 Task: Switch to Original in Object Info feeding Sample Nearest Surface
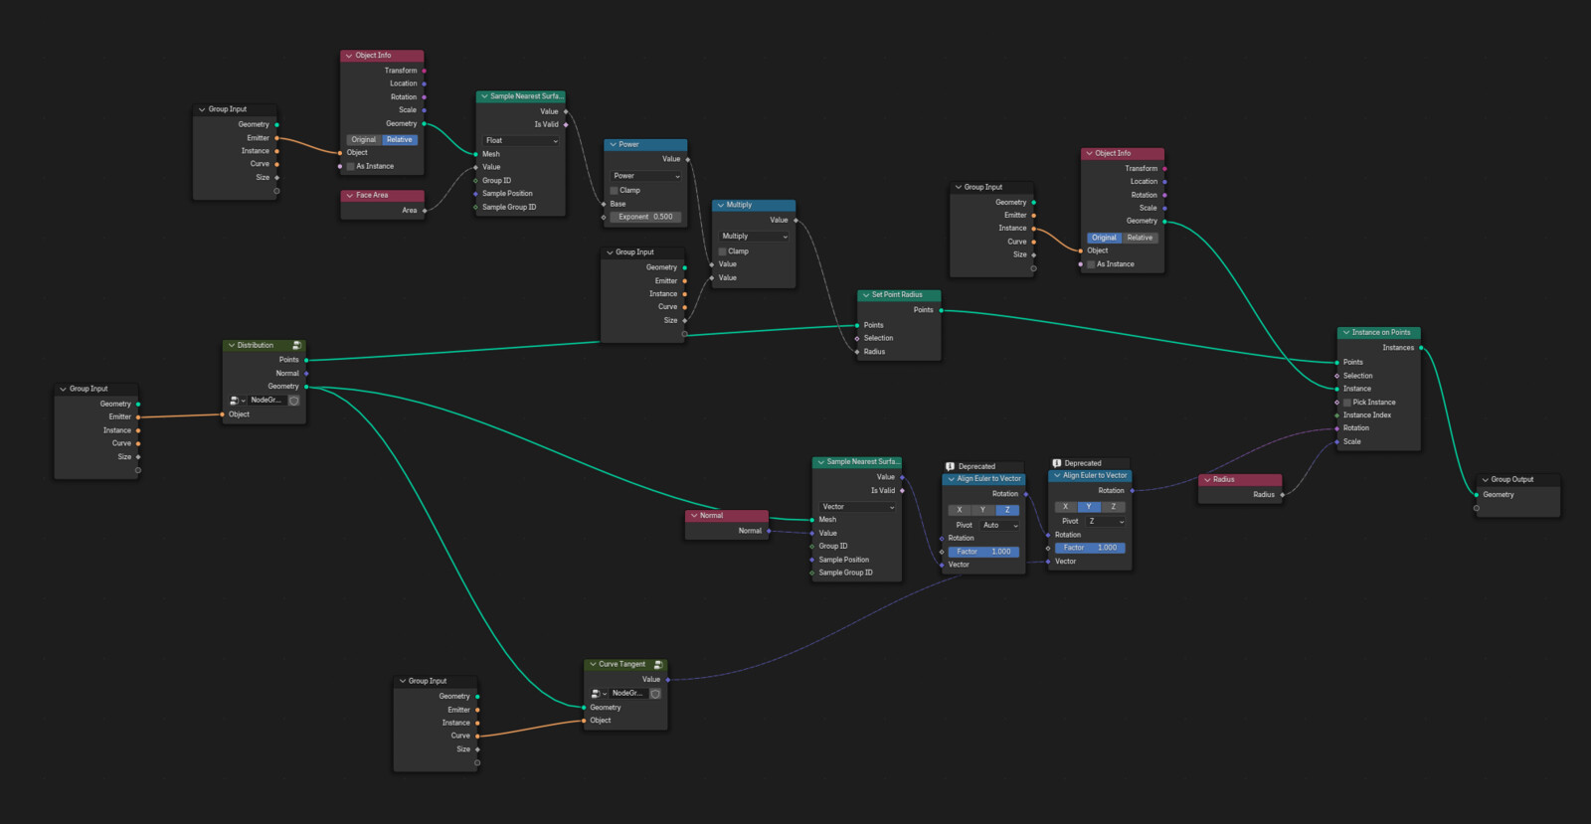[x=364, y=140]
